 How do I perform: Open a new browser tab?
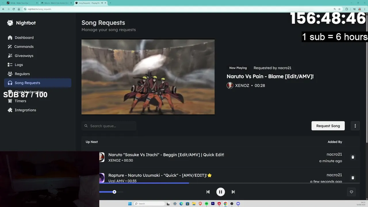point(110,3)
